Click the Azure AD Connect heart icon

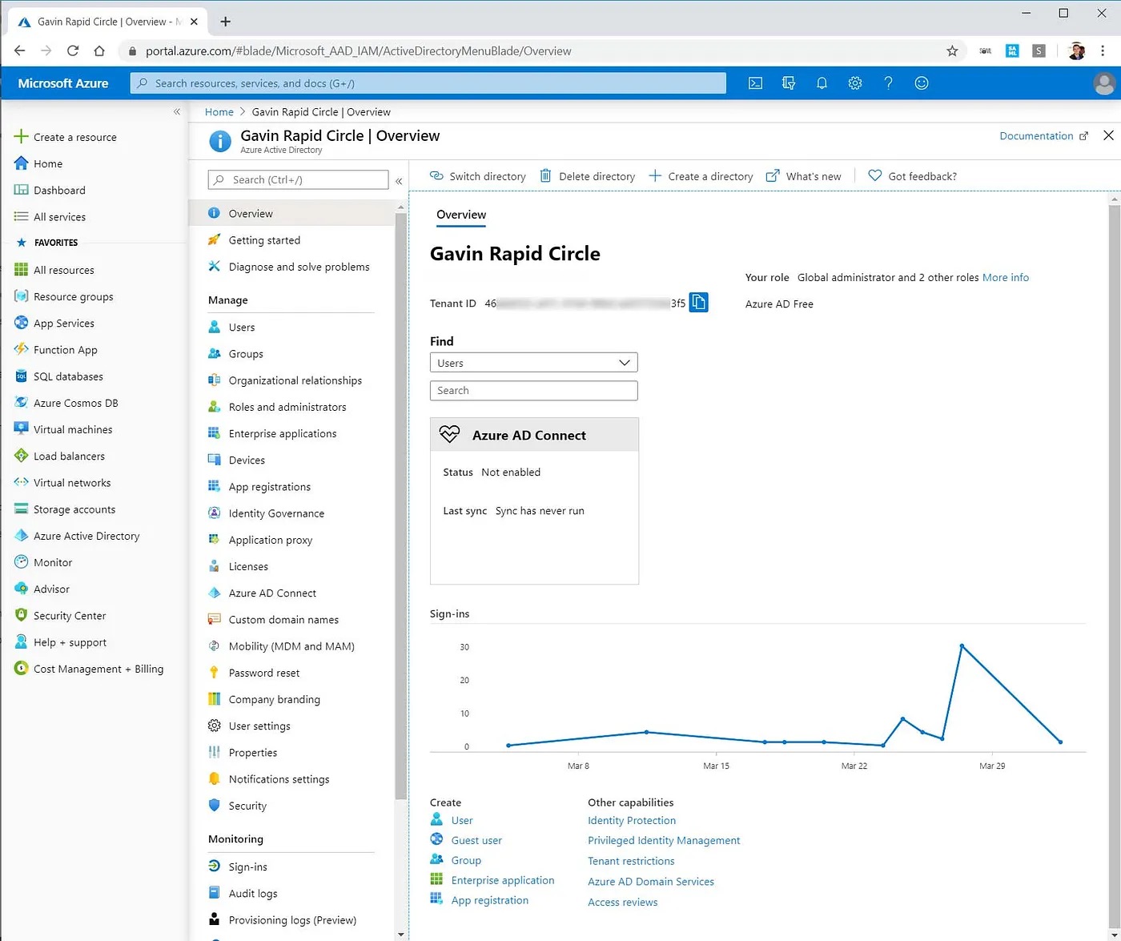(449, 434)
